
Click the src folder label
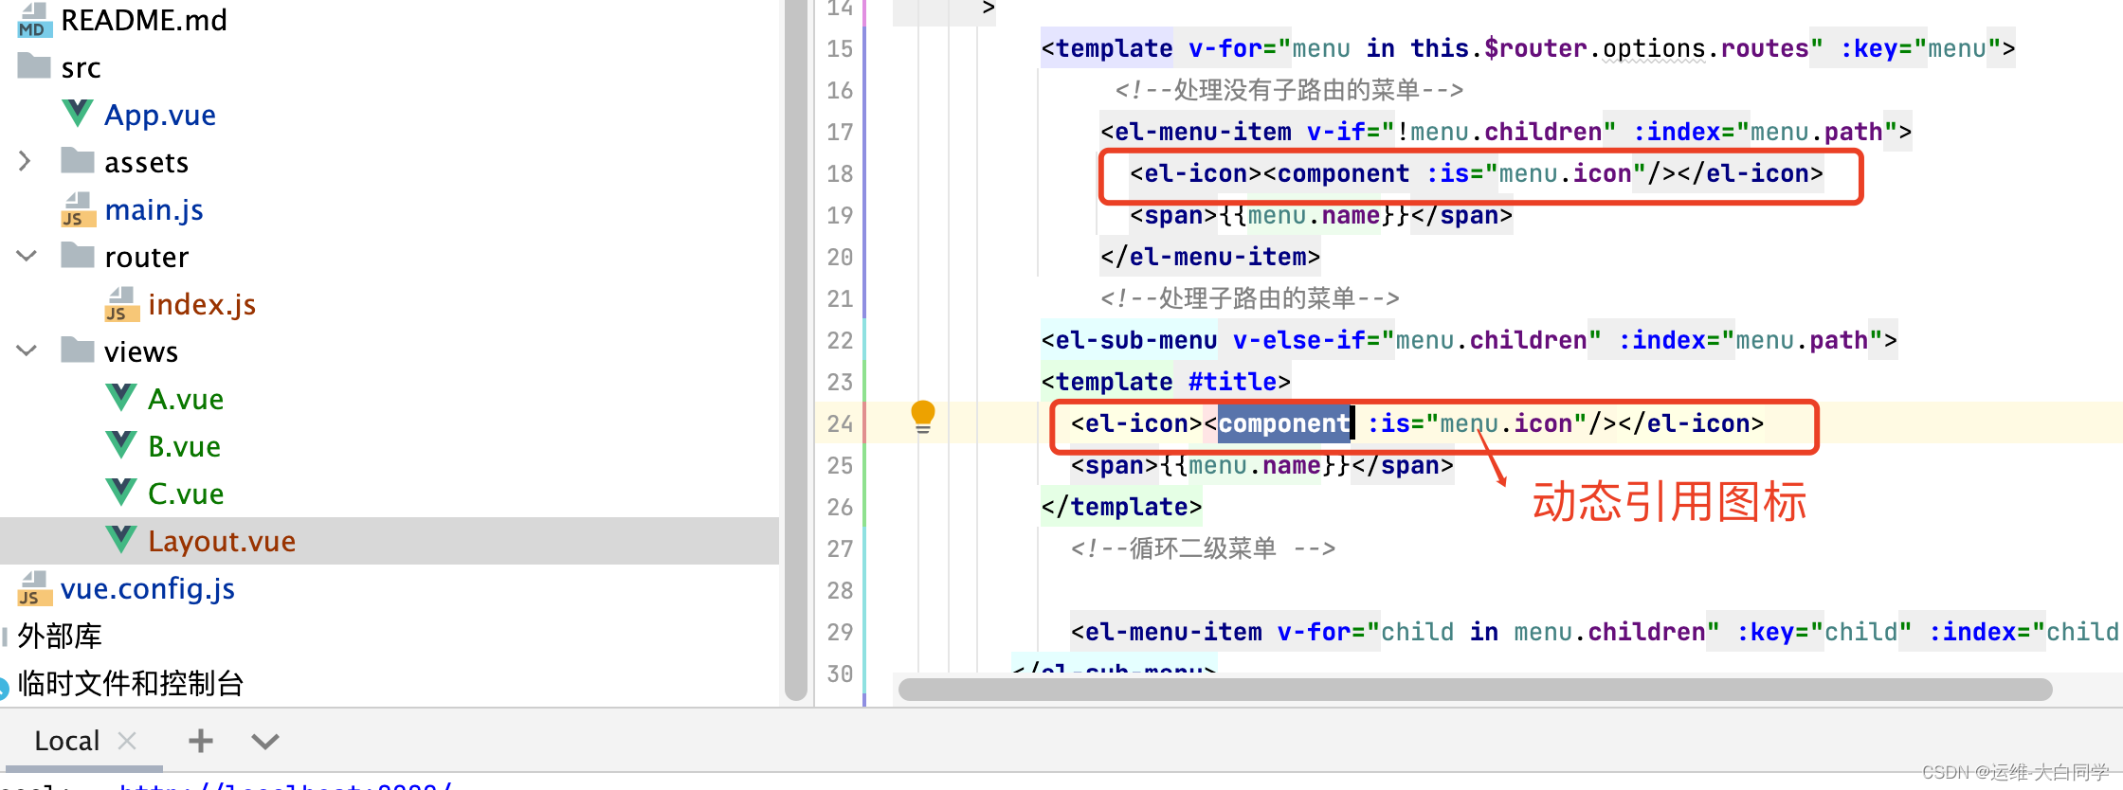point(81,67)
